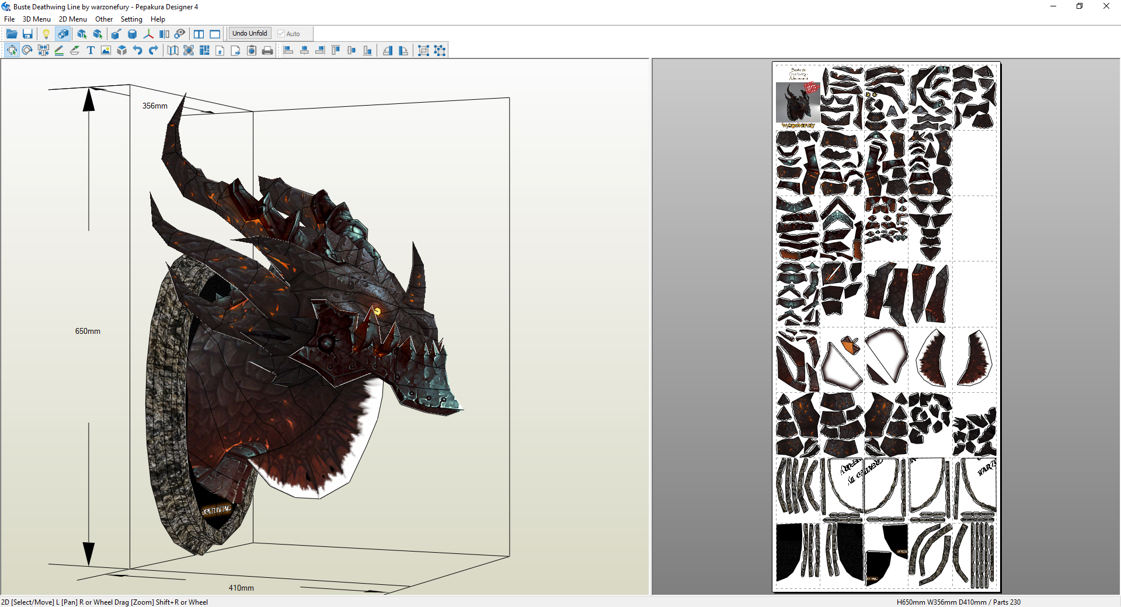Click the Redo arrow icon

tap(154, 51)
